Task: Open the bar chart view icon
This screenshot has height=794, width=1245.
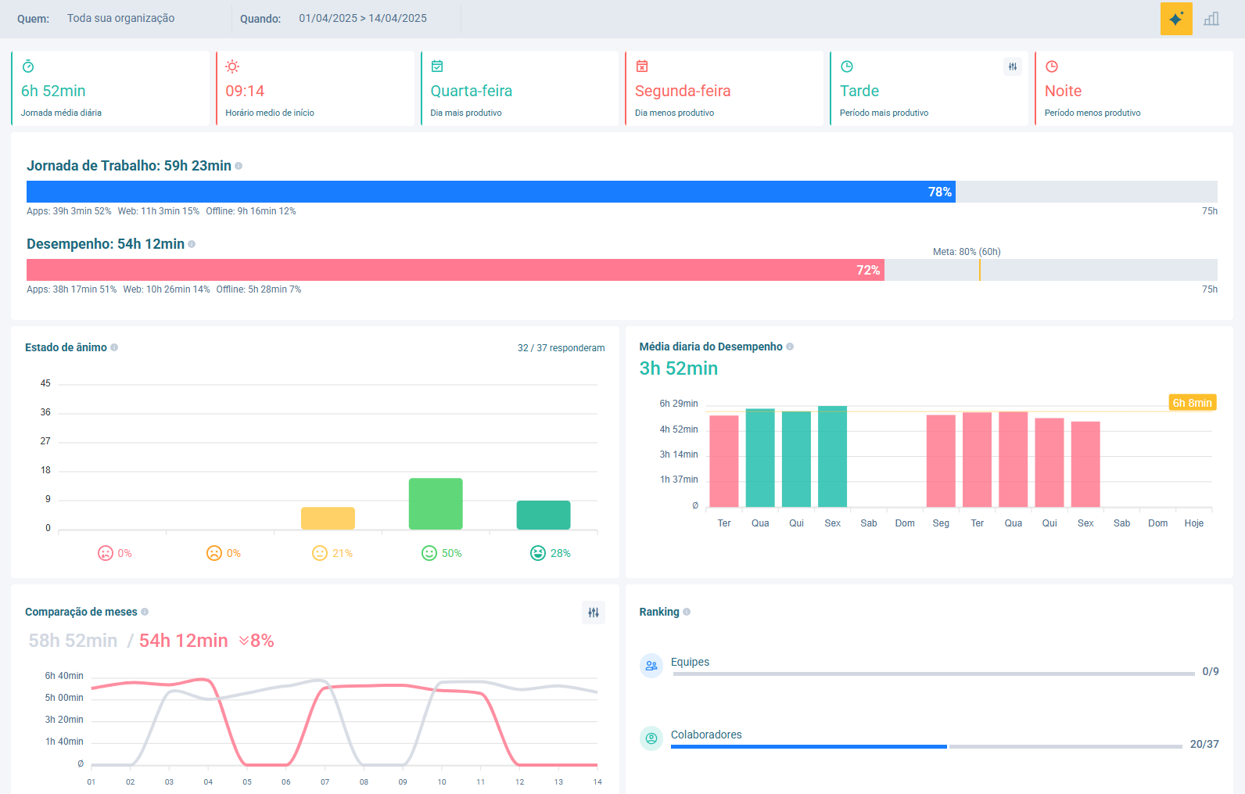Action: pyautogui.click(x=1211, y=19)
